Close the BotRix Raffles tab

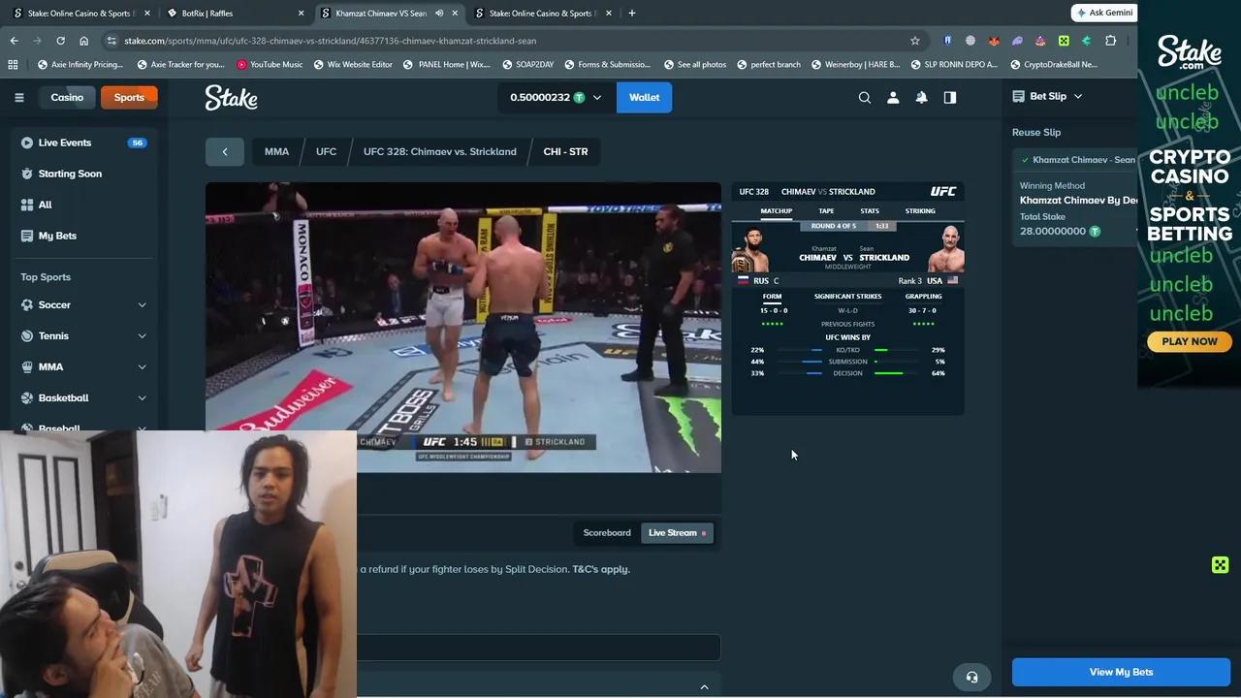coord(301,13)
